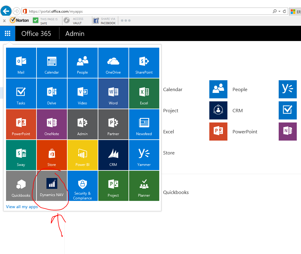Viewport: 301px width, 254px height.
Task: Refresh the page with the reload button
Action: pos(284,11)
